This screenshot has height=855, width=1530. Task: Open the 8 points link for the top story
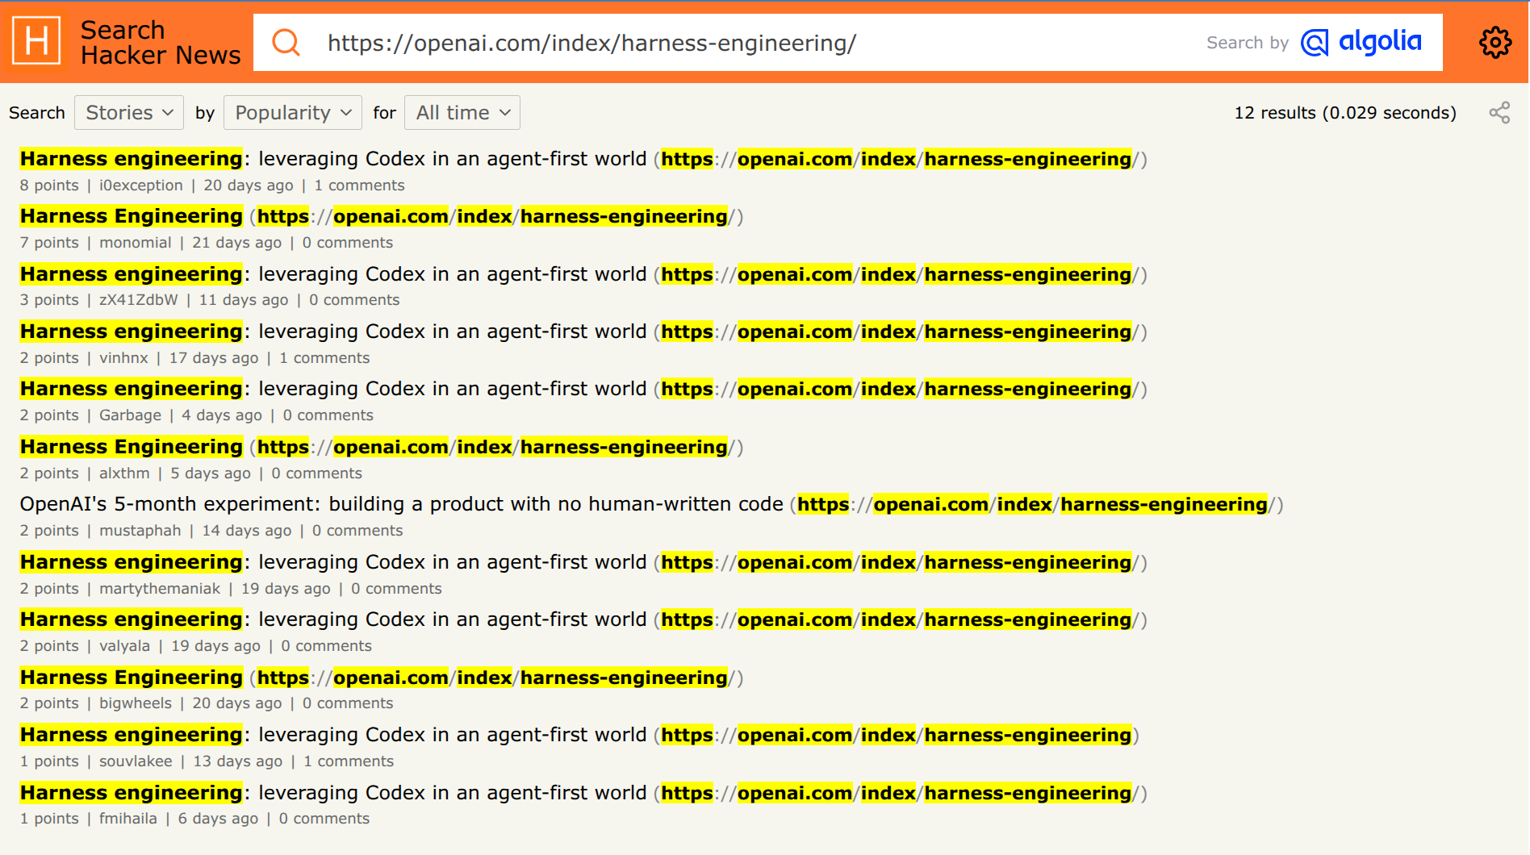point(49,186)
